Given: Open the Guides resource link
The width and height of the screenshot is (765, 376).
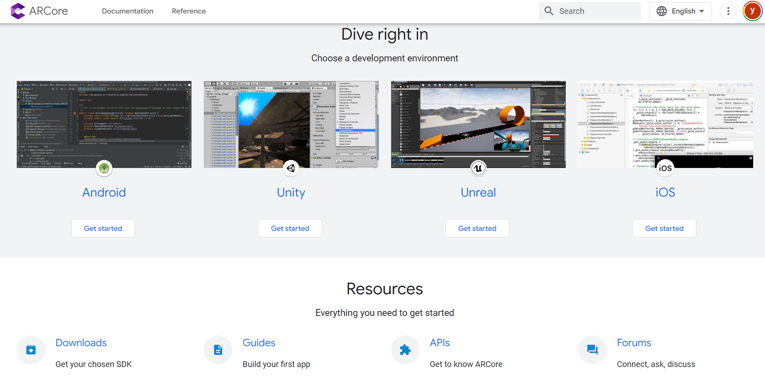Looking at the screenshot, I should (x=259, y=343).
